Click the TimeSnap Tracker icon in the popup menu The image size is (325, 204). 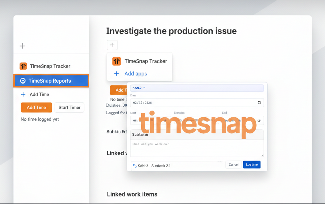[117, 61]
